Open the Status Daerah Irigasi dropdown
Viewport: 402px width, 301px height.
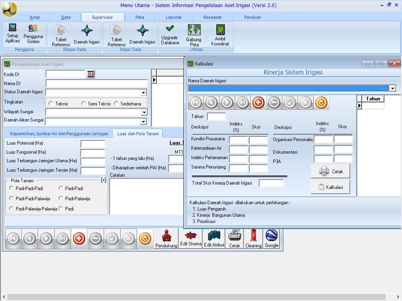(143, 93)
